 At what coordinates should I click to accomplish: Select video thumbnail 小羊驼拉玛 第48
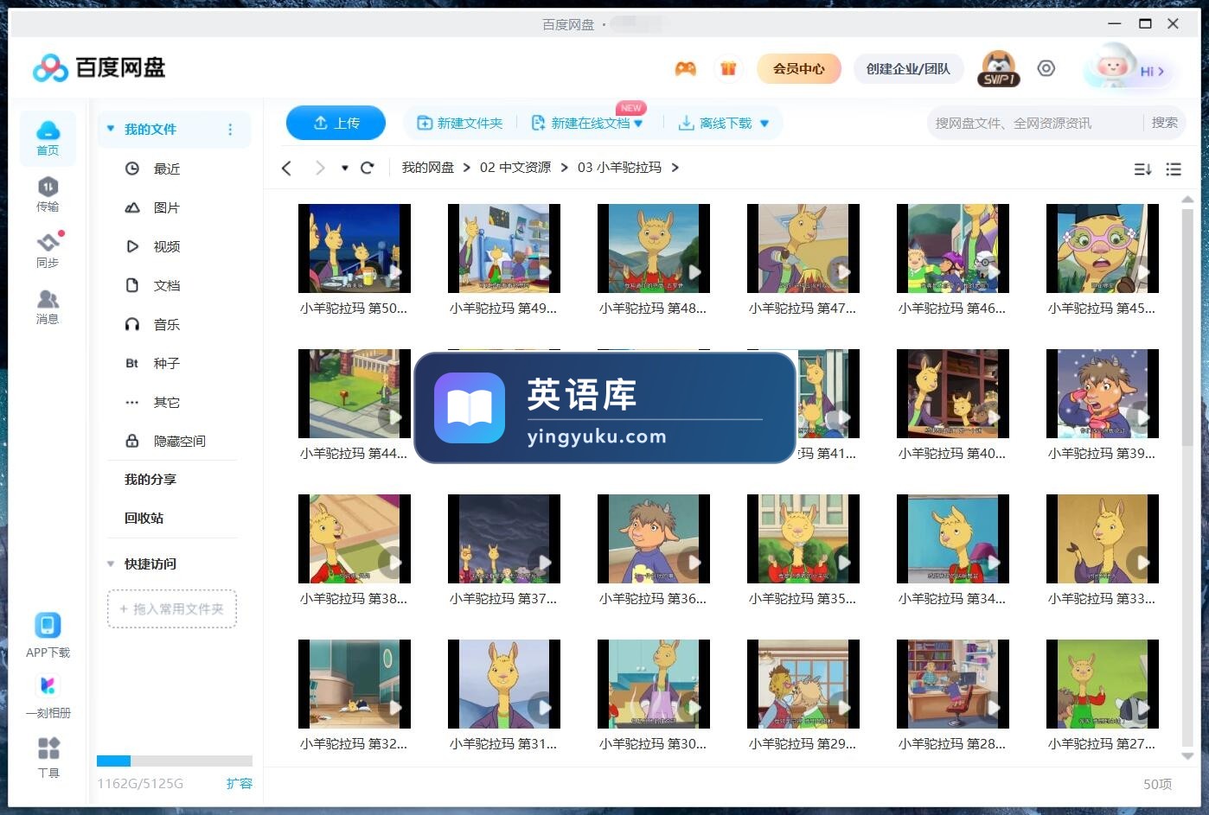tap(653, 248)
